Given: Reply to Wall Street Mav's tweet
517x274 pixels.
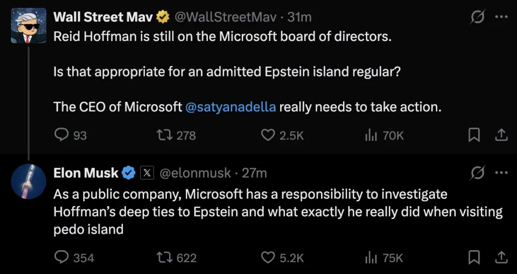Looking at the screenshot, I should tap(62, 135).
